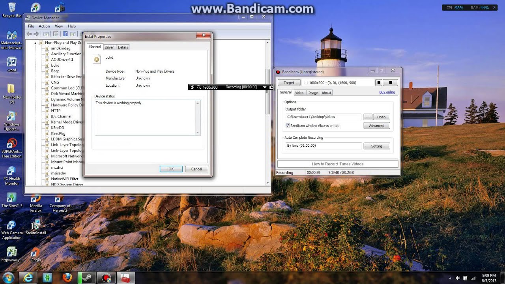Click Target button in Bandicam

pos(289,83)
